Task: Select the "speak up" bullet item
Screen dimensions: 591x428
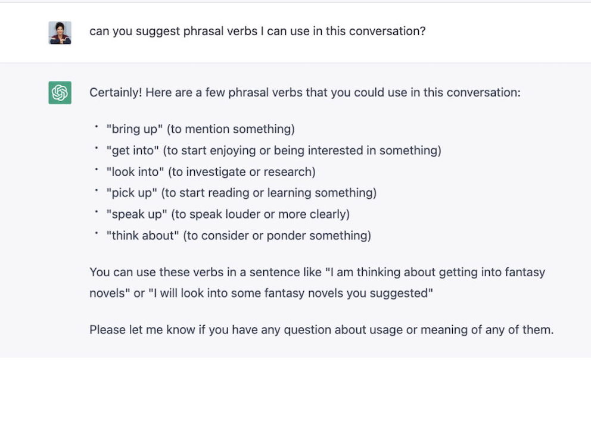Action: (228, 214)
